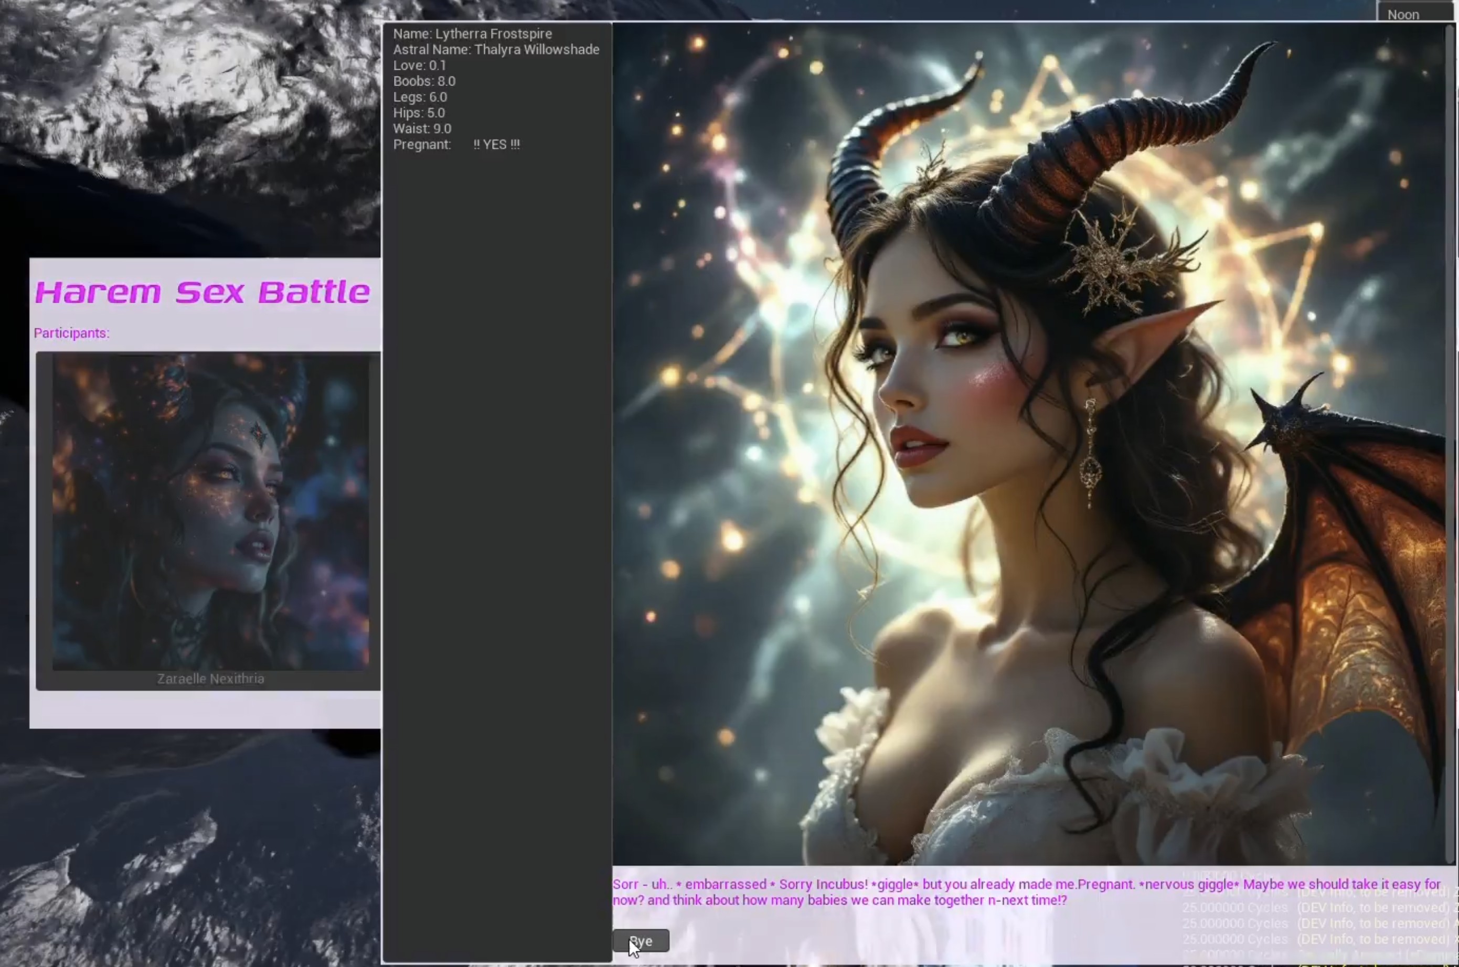Click the Legs: 6.0 stat

[x=420, y=97]
